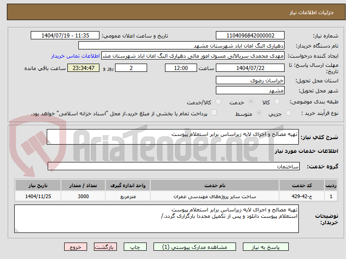Click the deadline date field 1404/07/22
The height and width of the screenshot is (259, 346).
pos(250,68)
